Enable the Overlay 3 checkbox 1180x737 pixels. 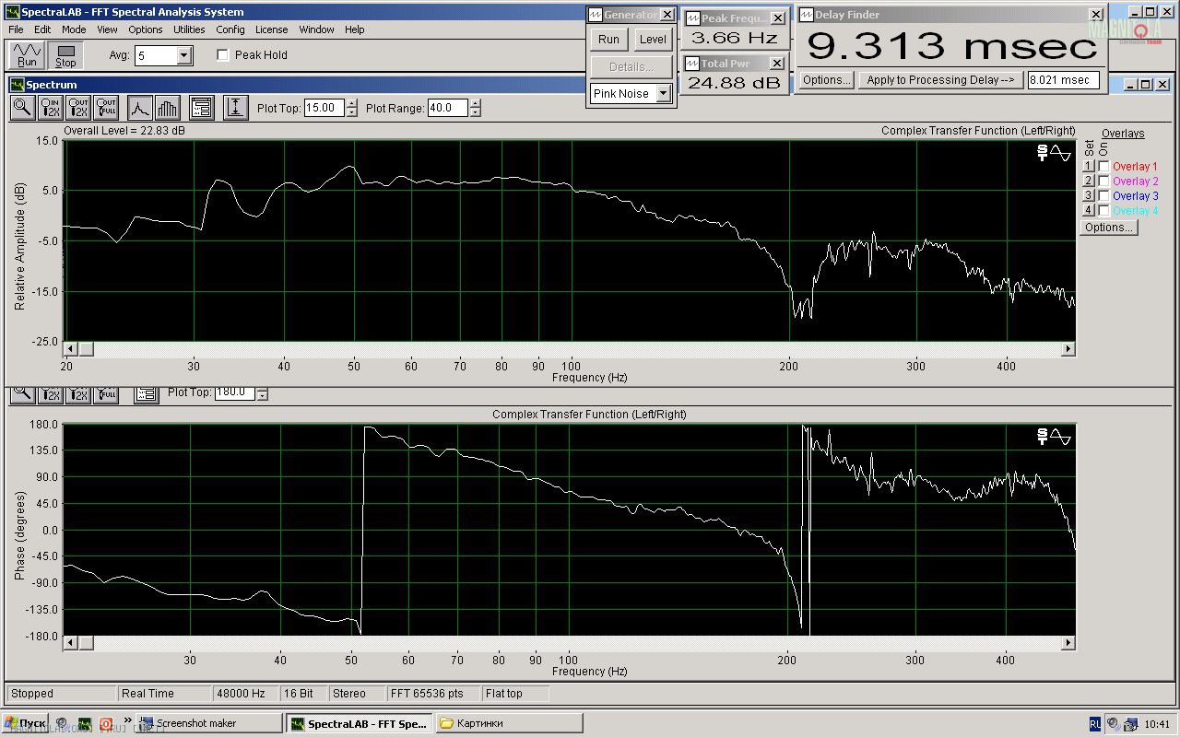click(1103, 196)
